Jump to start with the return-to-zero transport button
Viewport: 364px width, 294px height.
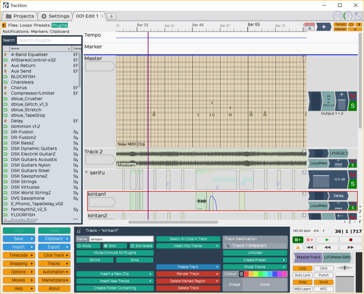(x=310, y=247)
